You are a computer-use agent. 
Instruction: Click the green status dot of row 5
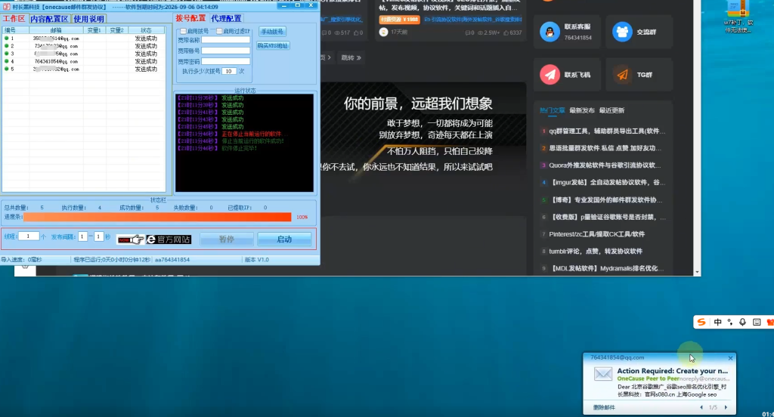coord(6,69)
